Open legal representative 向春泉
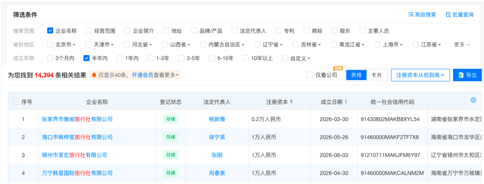This screenshot has height=184, width=484. pyautogui.click(x=217, y=173)
